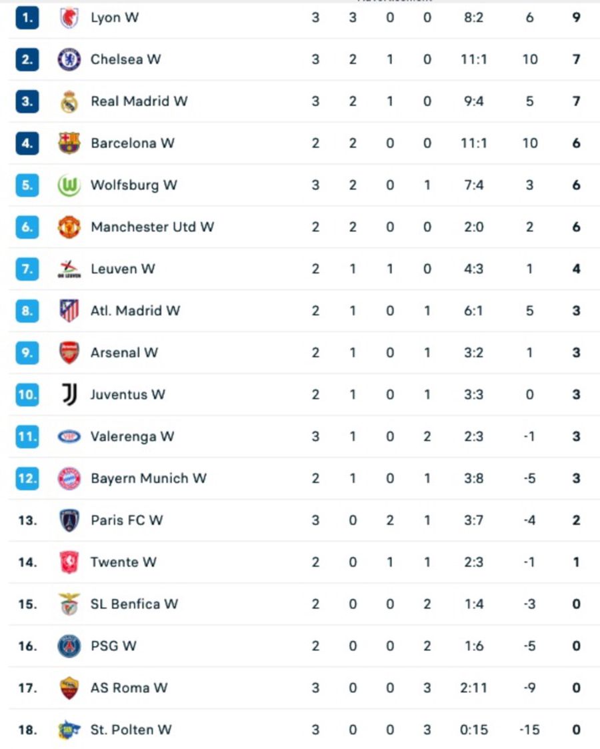The height and width of the screenshot is (749, 600).
Task: Click the Arsenal W cannon crest
Action: (70, 352)
